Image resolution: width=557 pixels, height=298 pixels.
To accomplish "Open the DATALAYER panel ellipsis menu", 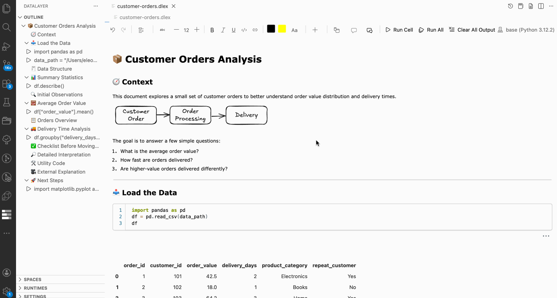I will click(x=96, y=6).
